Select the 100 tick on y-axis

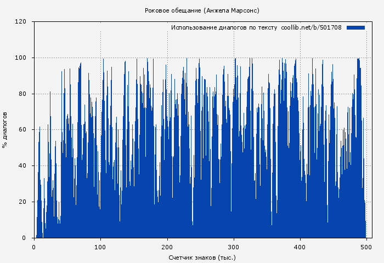pos(21,58)
